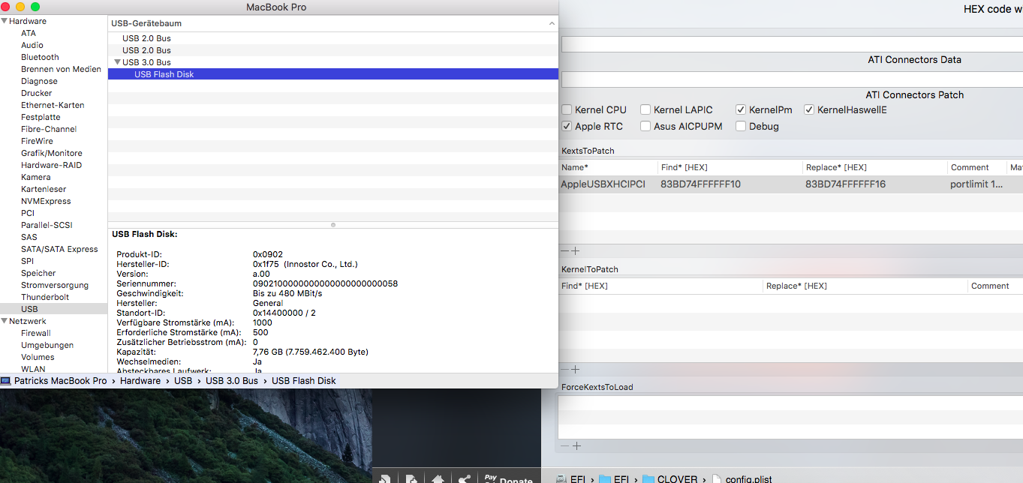Uncheck the KernelHaswellE checkbox
This screenshot has height=483, width=1023.
pyautogui.click(x=809, y=109)
